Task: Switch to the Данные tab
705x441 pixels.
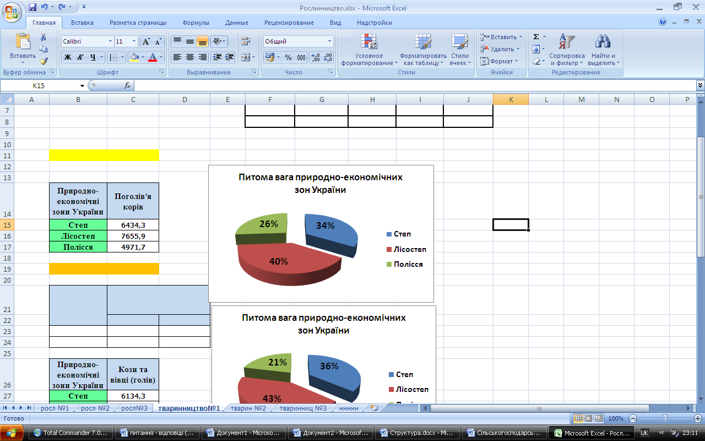Action: coord(236,23)
